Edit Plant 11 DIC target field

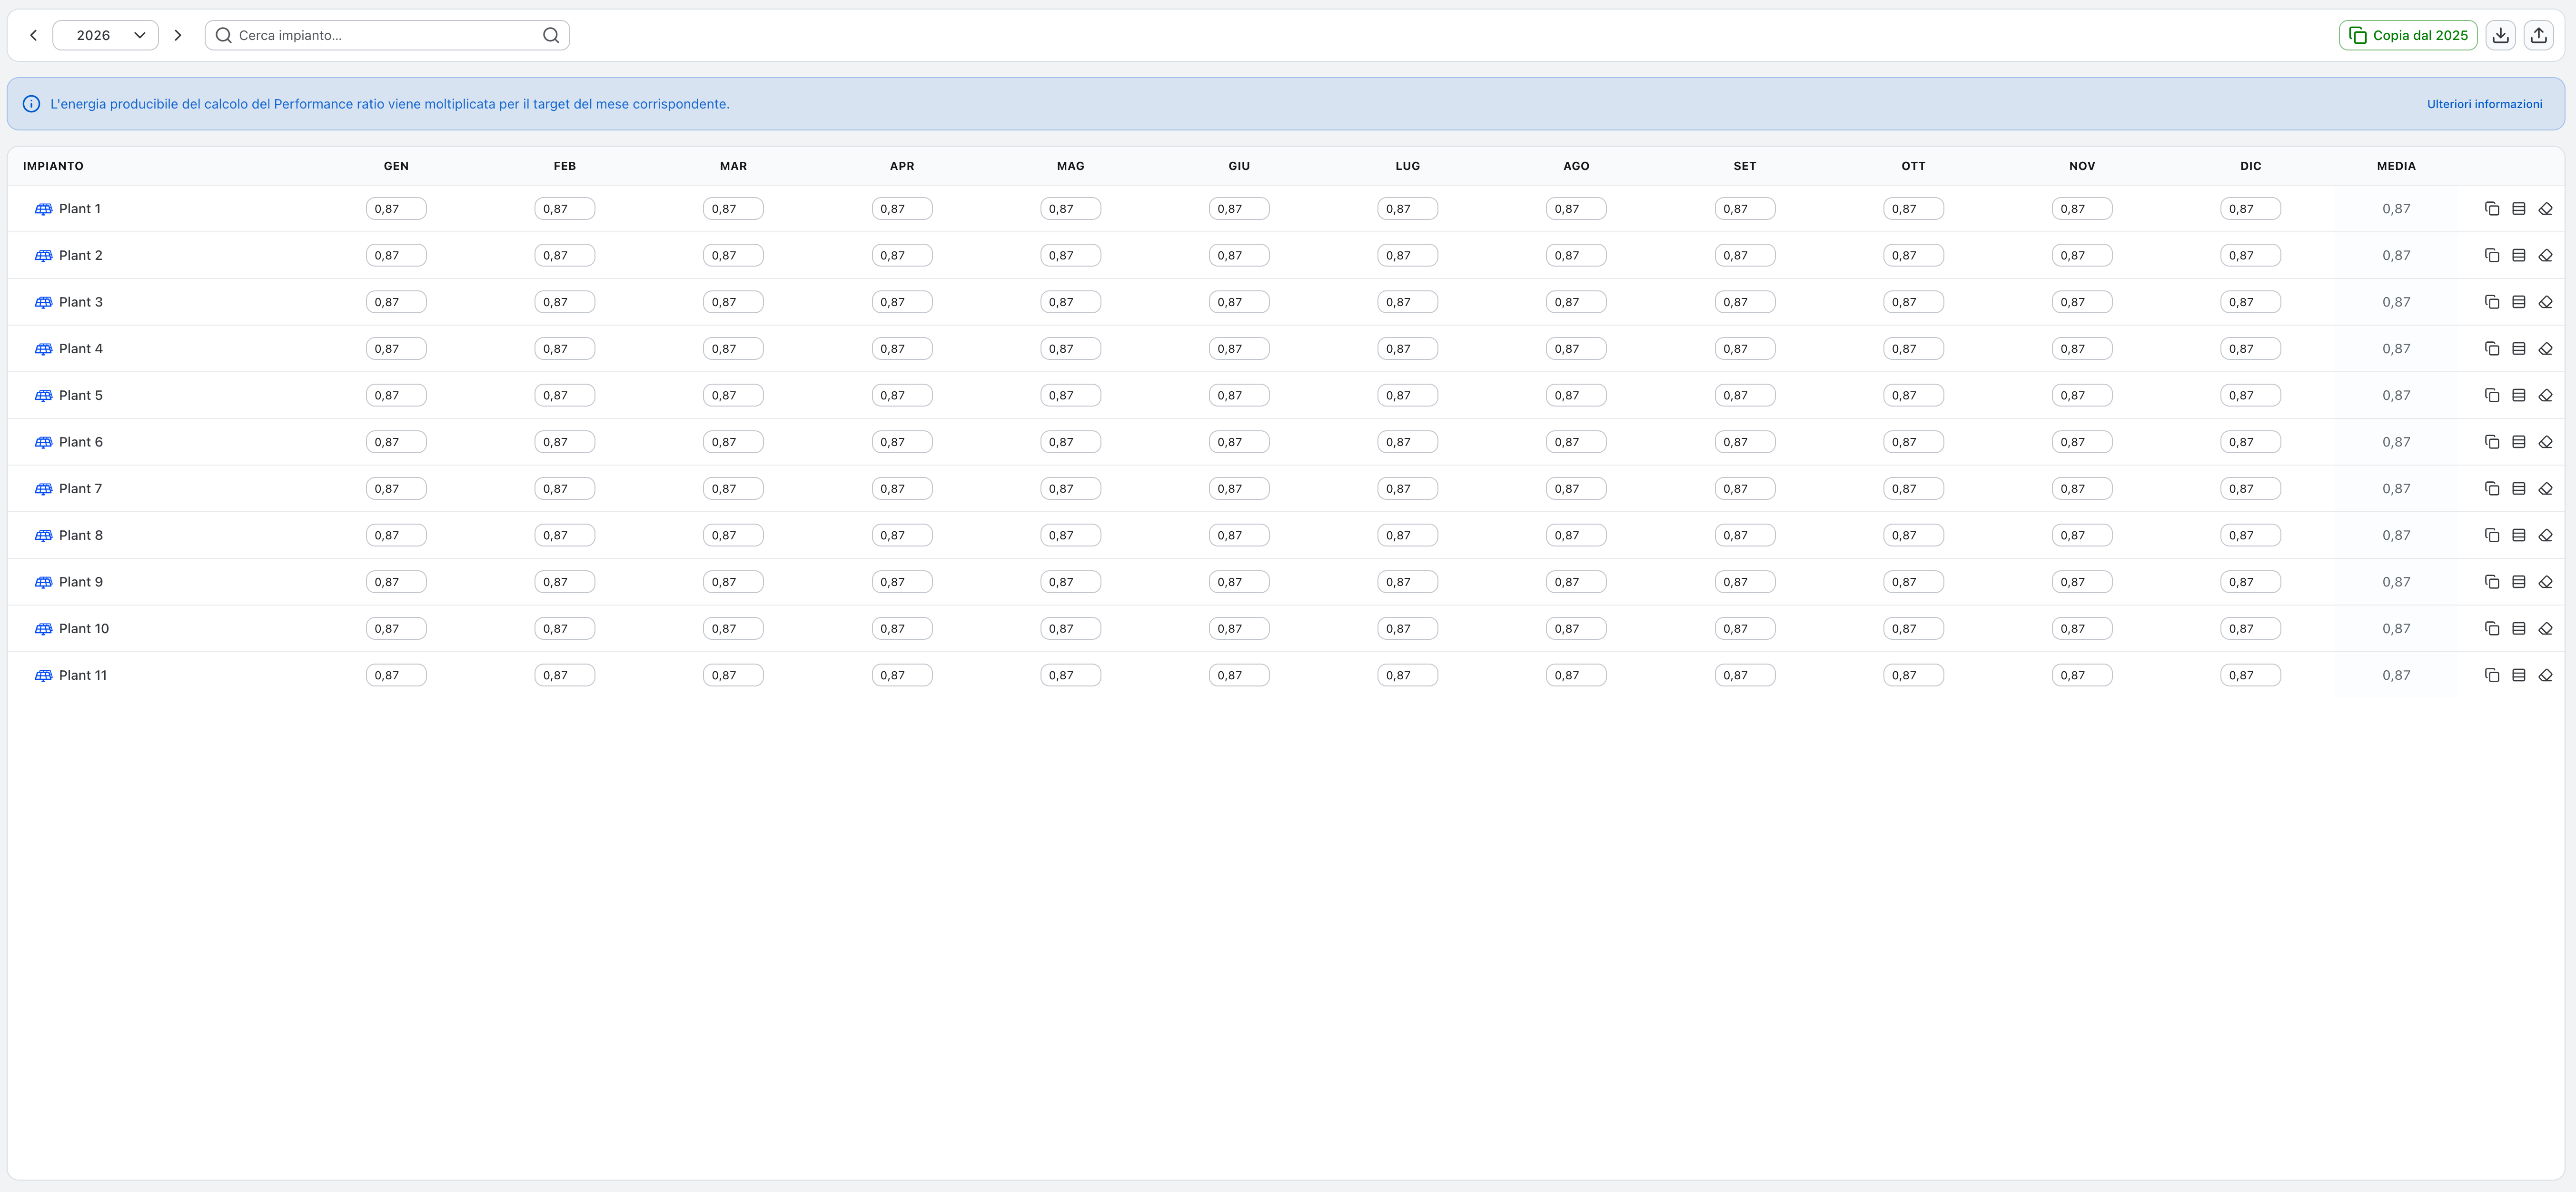2250,675
